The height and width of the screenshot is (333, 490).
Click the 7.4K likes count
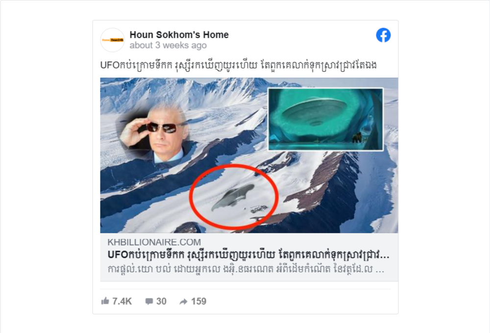pyautogui.click(x=122, y=301)
